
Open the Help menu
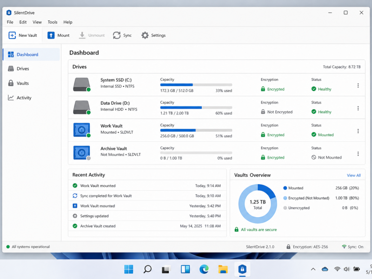tap(67, 22)
